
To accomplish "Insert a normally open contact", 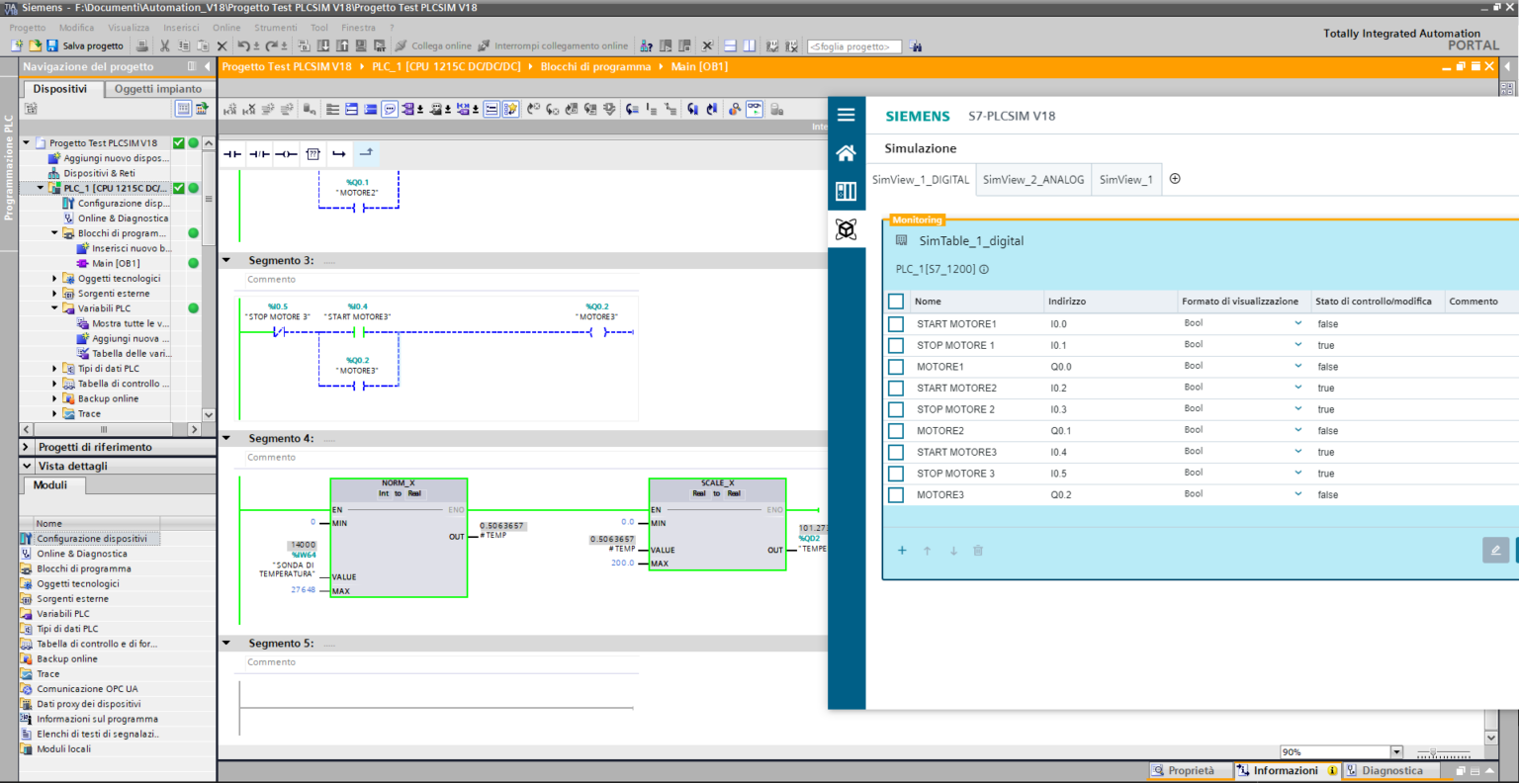I will tap(232, 154).
